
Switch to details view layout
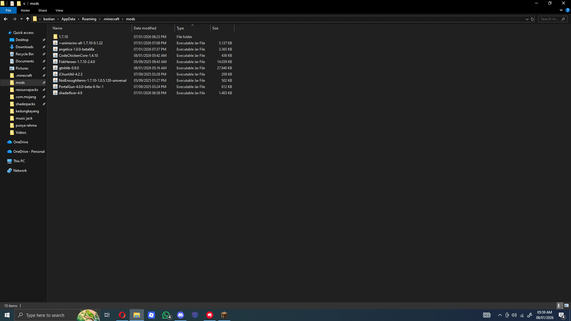(x=560, y=306)
